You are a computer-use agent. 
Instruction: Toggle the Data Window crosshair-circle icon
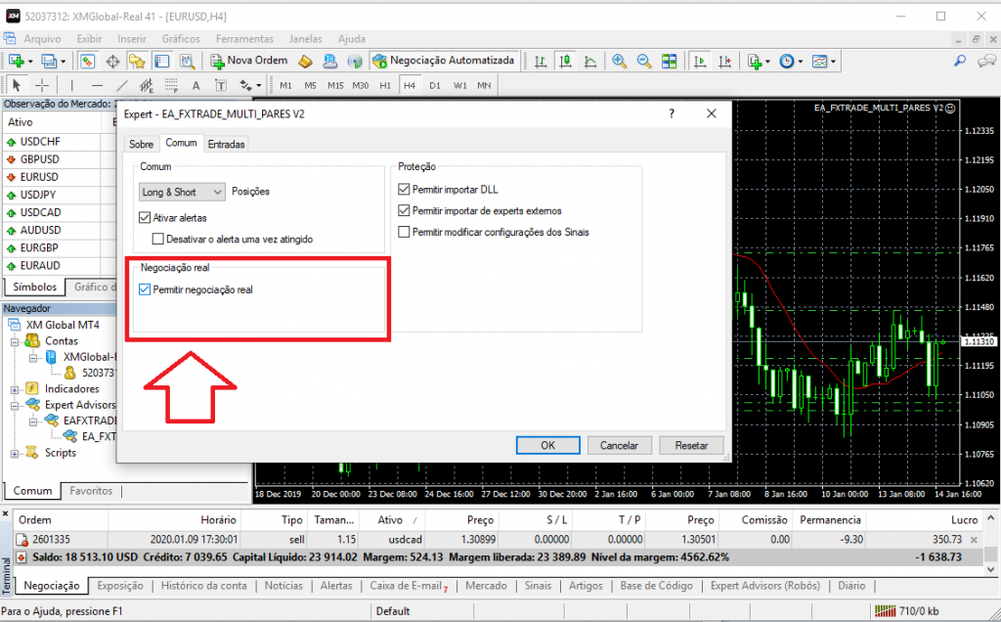pos(112,62)
